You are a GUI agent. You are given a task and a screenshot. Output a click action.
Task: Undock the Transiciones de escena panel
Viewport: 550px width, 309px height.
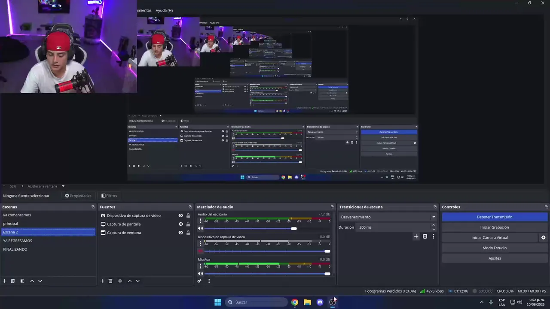point(435,207)
